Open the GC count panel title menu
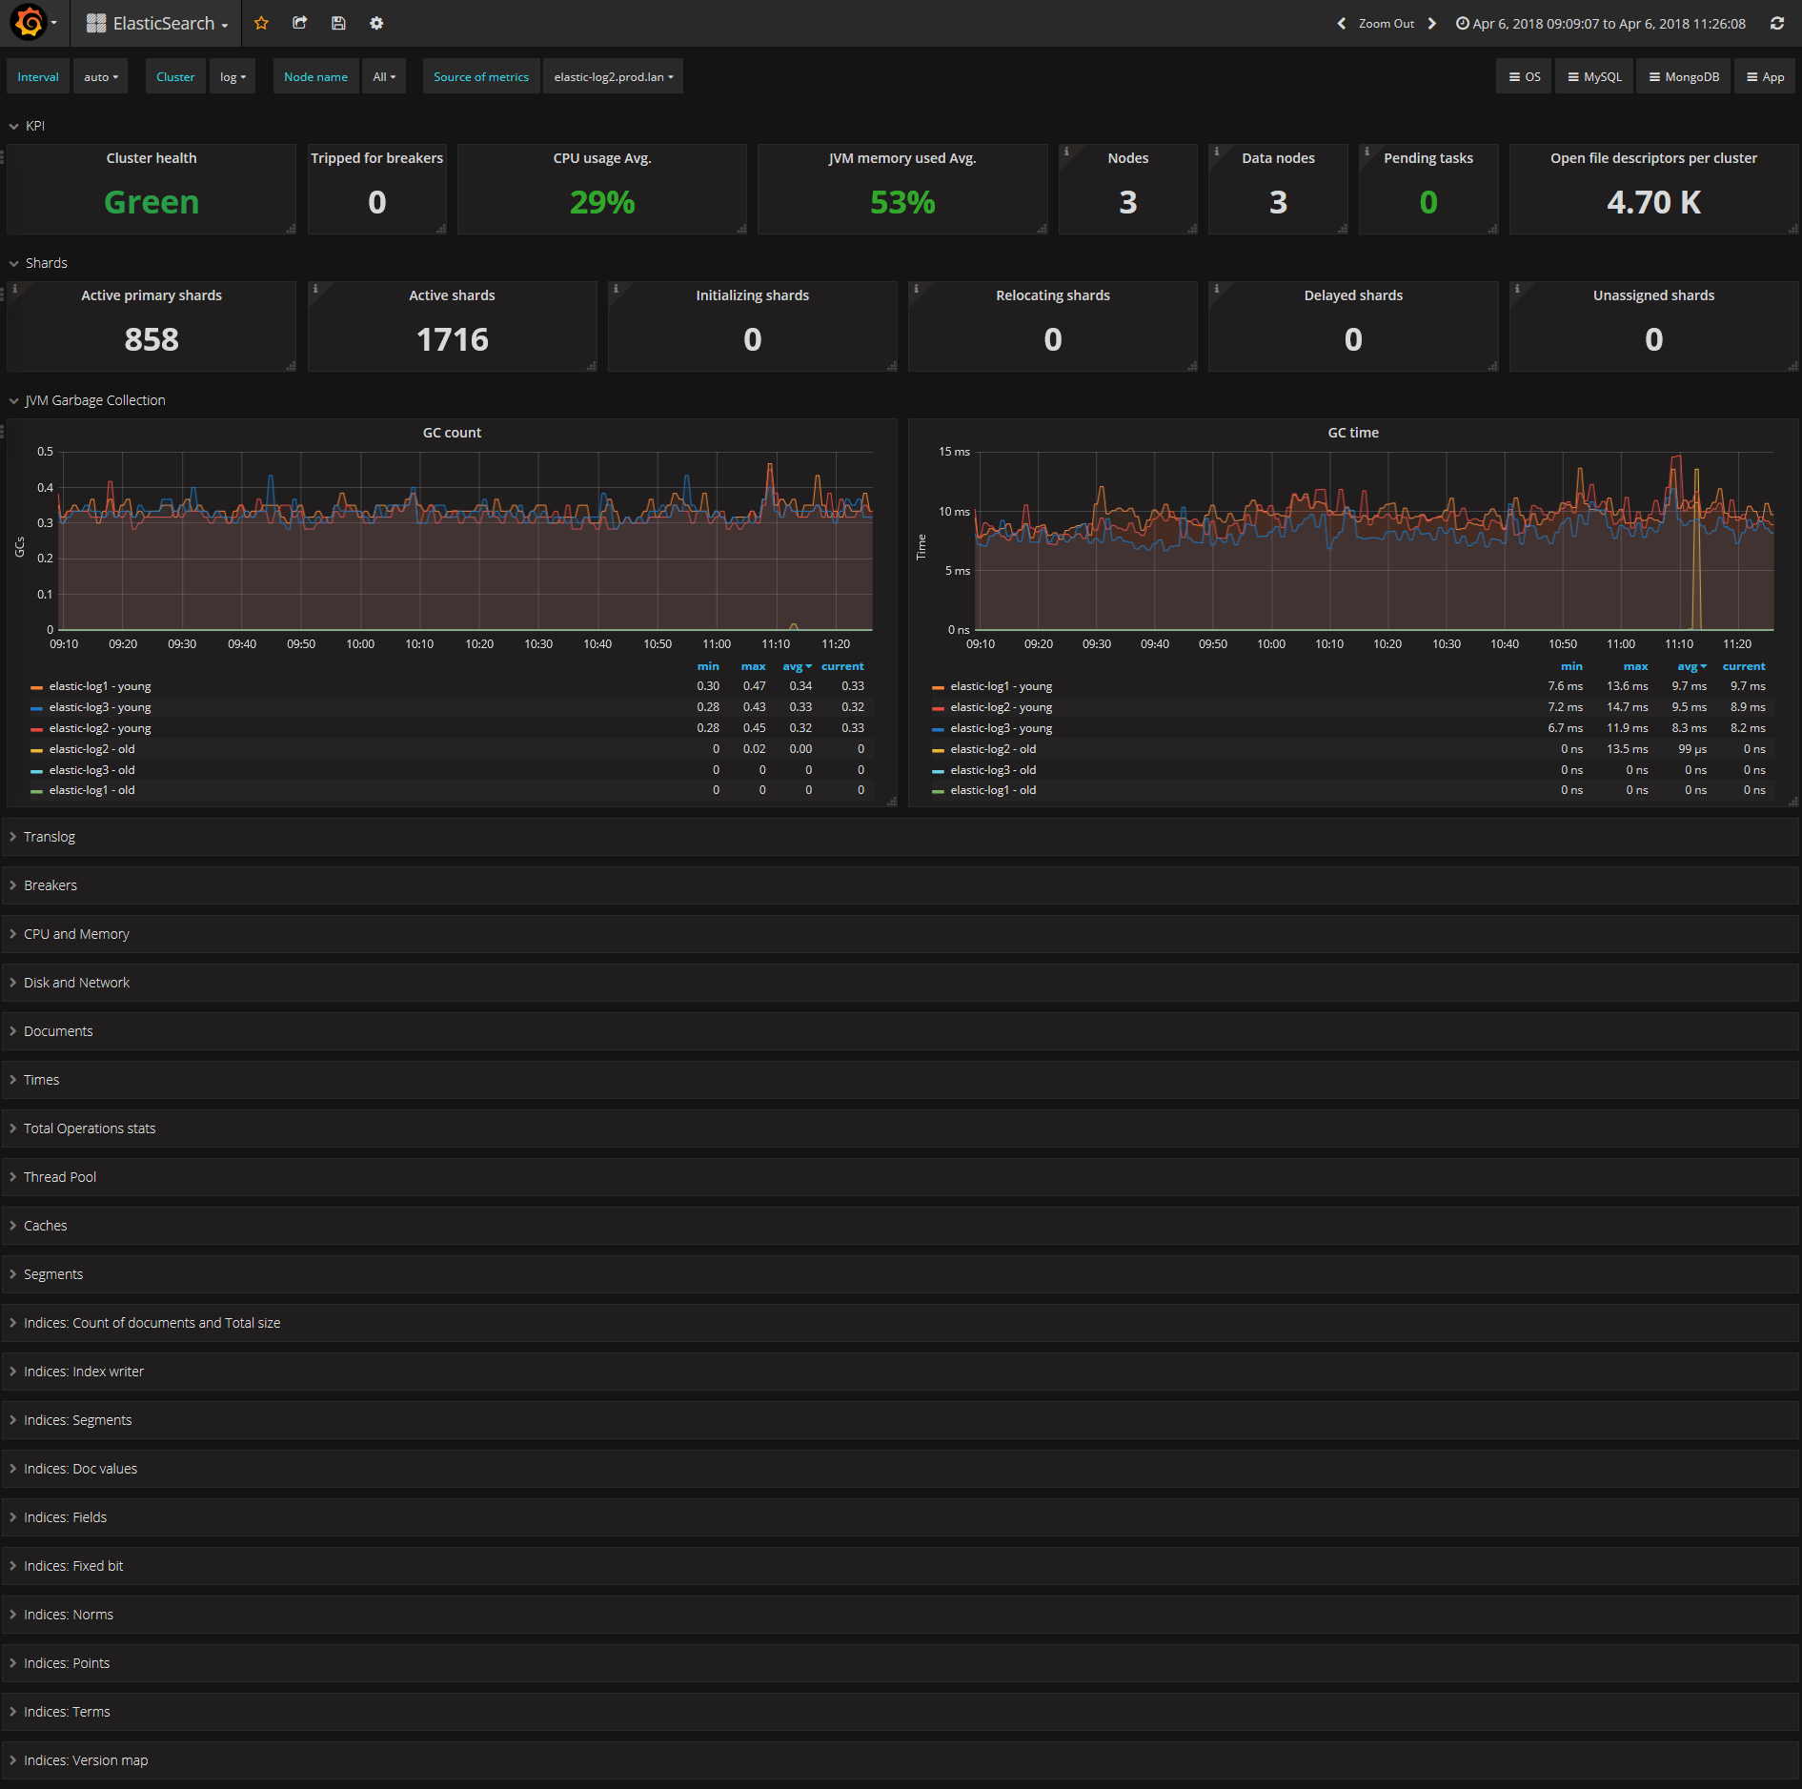 point(452,433)
